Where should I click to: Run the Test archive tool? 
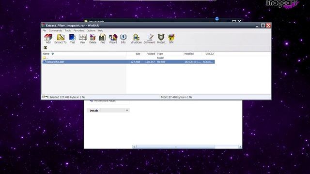[72, 39]
